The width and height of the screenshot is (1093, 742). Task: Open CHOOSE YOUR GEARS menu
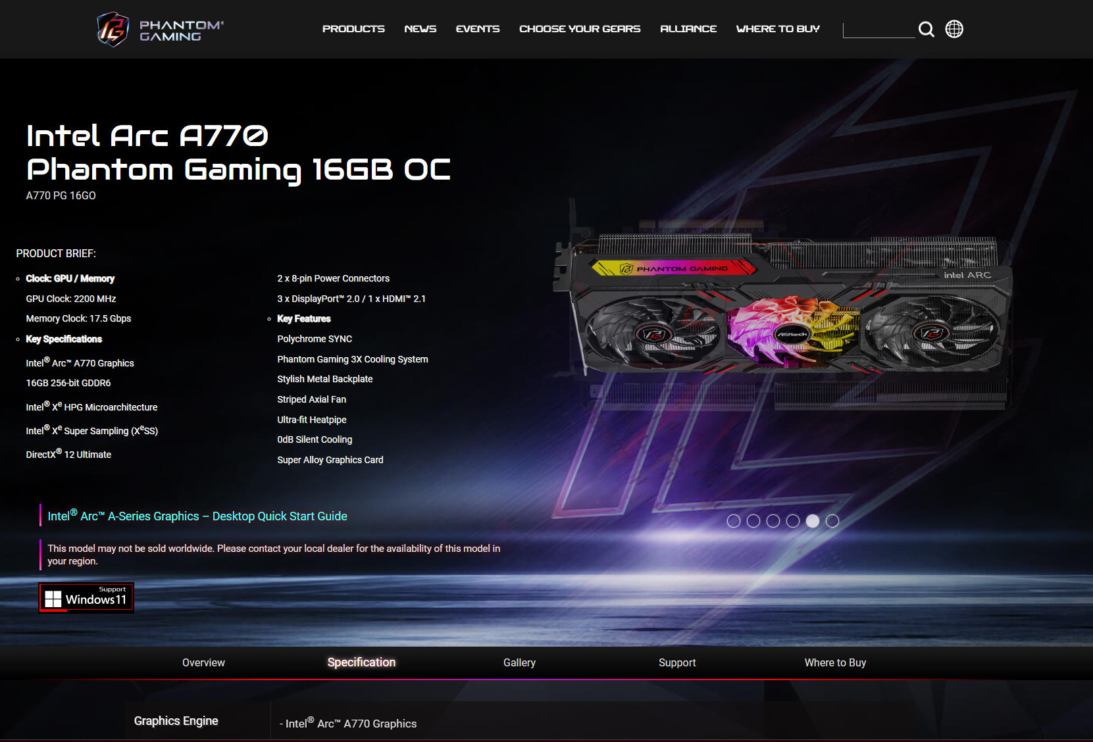click(580, 29)
